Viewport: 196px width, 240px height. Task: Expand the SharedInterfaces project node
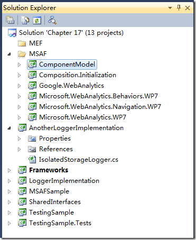(9, 202)
